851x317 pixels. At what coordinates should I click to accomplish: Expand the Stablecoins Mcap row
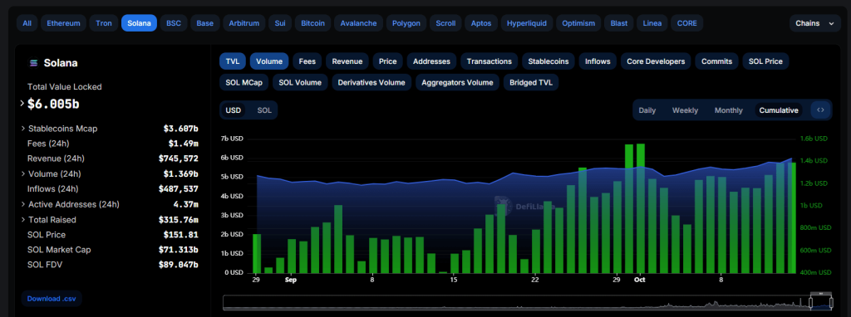(23, 129)
